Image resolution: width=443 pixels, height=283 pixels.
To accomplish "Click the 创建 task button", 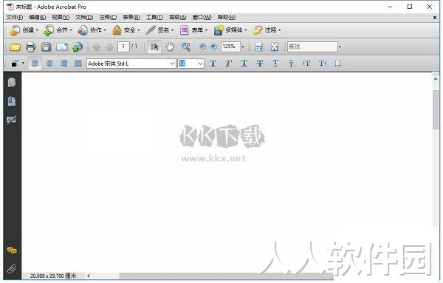I will pos(24,30).
